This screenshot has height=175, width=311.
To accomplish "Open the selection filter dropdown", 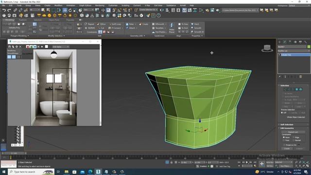I will 35,10.
